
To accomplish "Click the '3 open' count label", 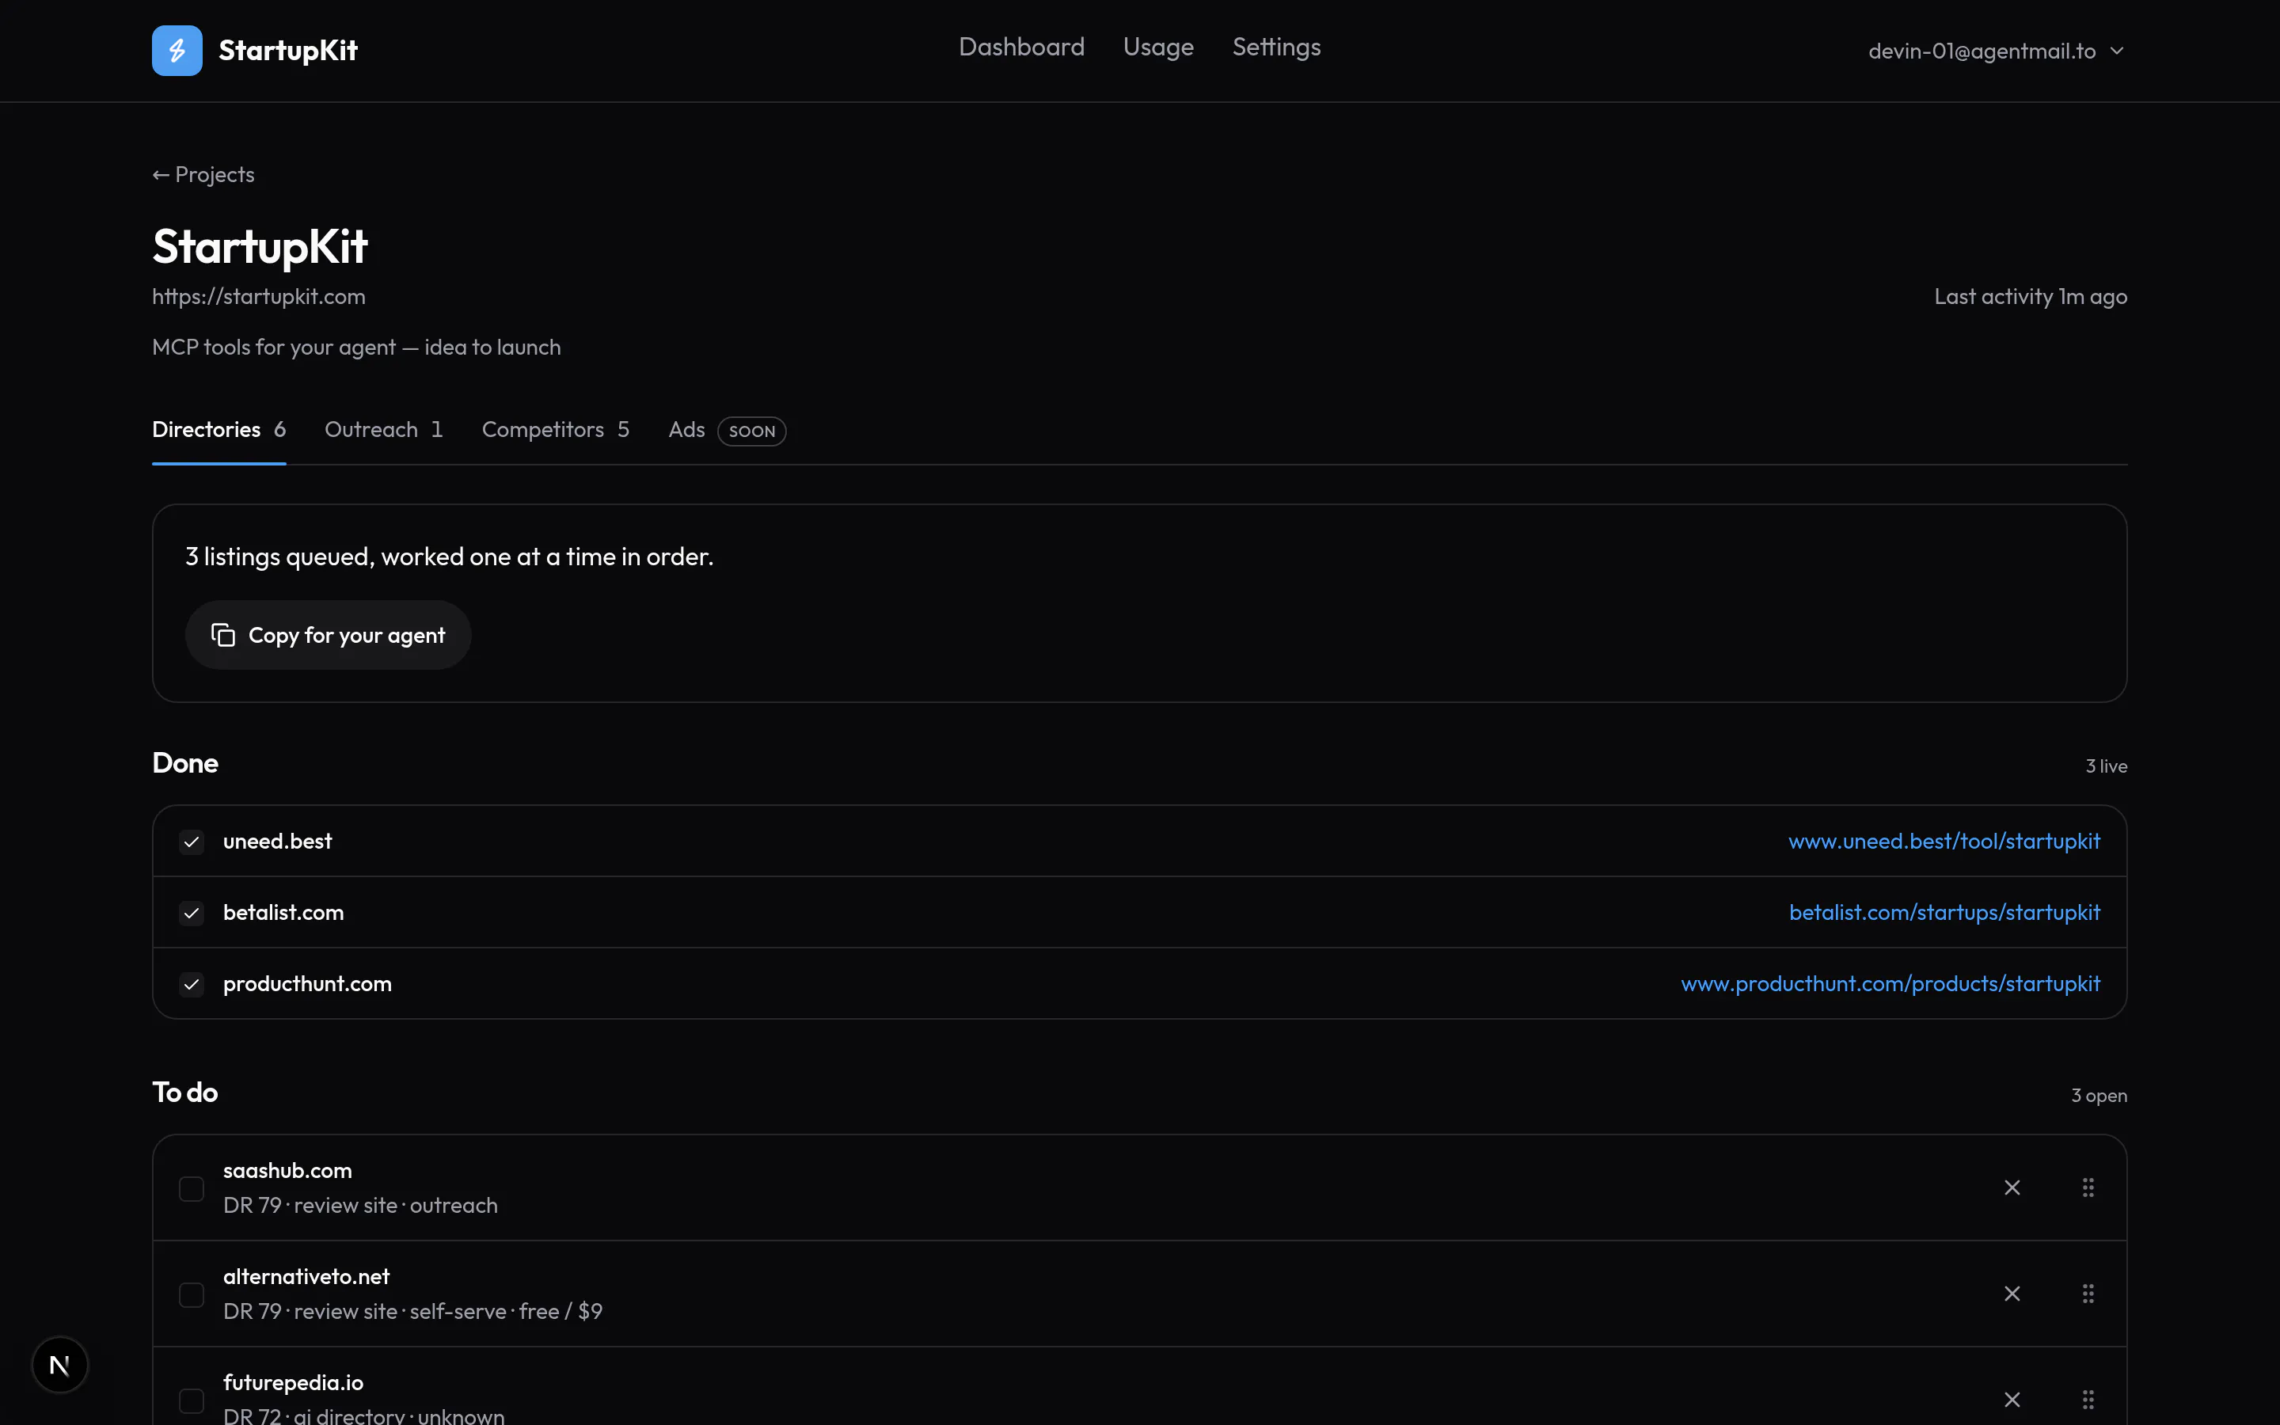I will coord(2098,1095).
